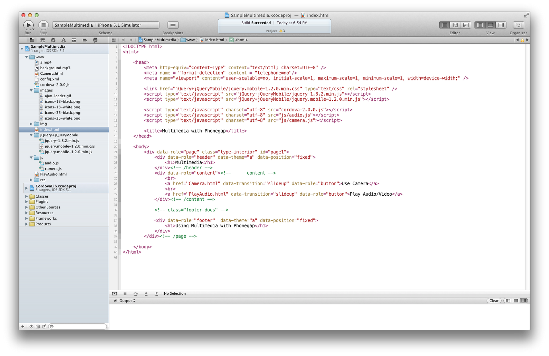549x356 pixels.
Task: Expand the CordovaLib.xcodeproj project
Action: tap(27, 188)
